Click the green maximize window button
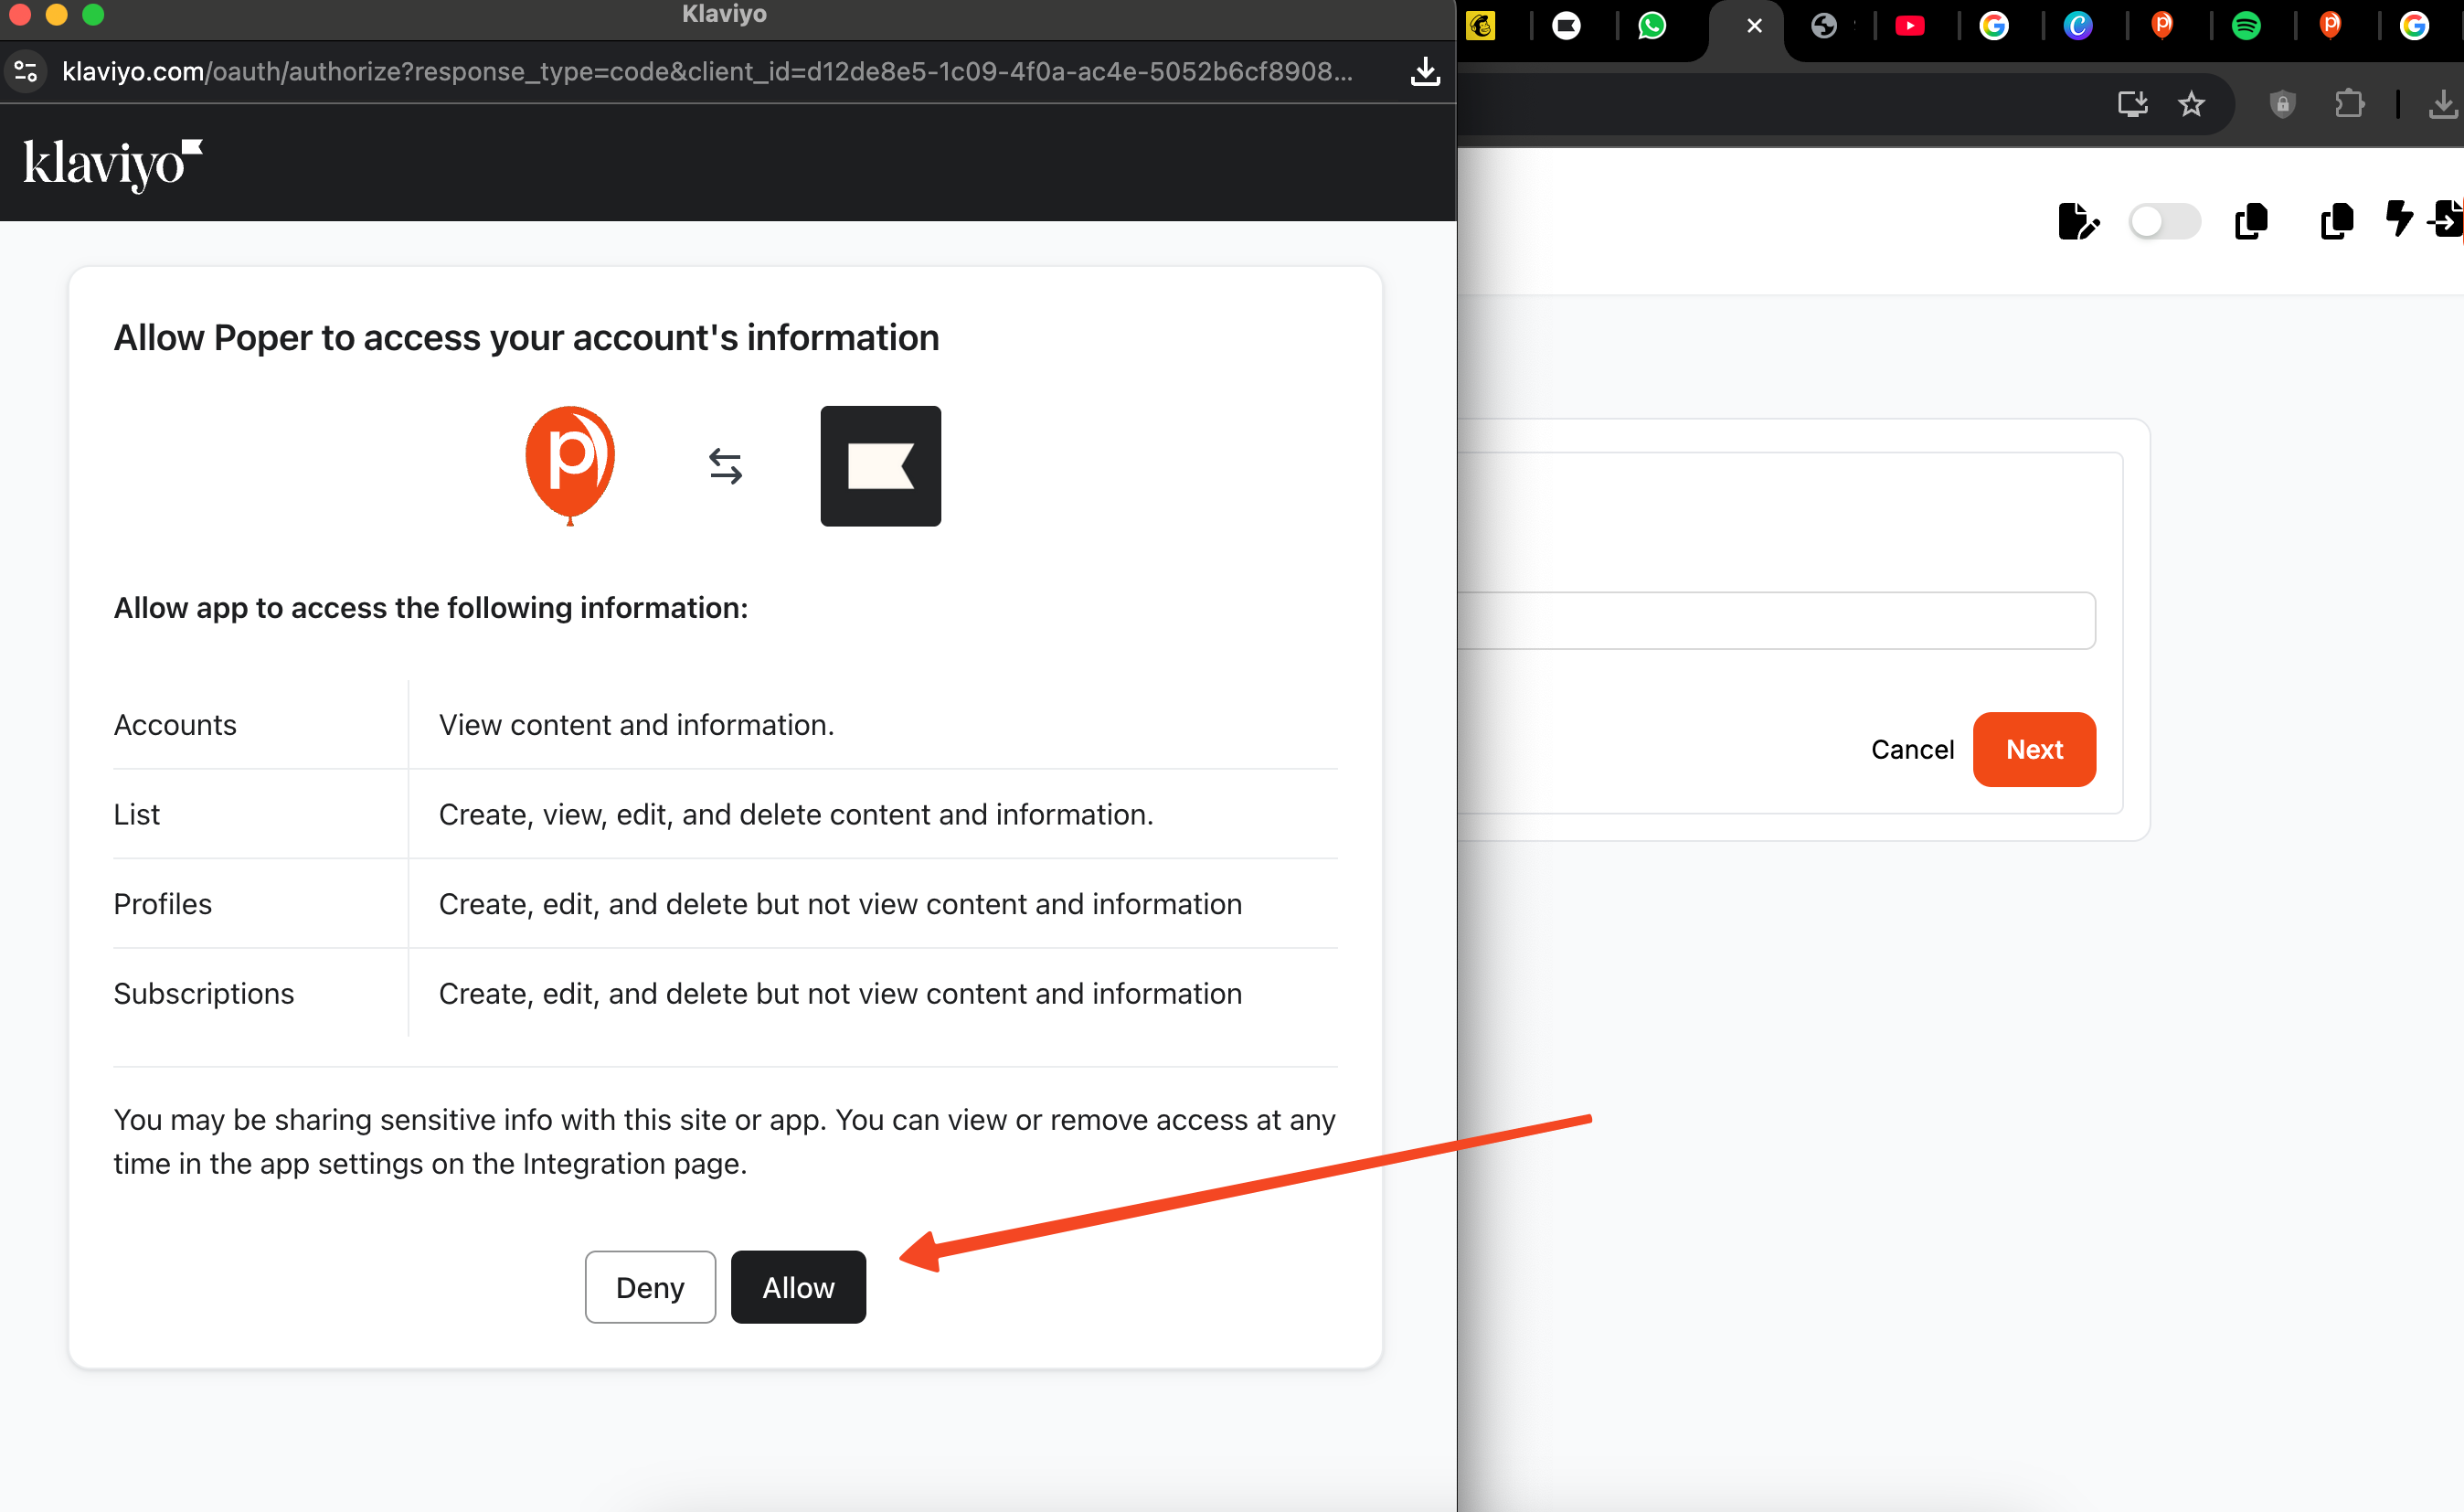Image resolution: width=2464 pixels, height=1512 pixels. pyautogui.click(x=93, y=14)
